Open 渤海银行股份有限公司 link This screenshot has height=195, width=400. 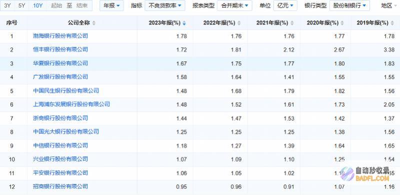coord(60,36)
